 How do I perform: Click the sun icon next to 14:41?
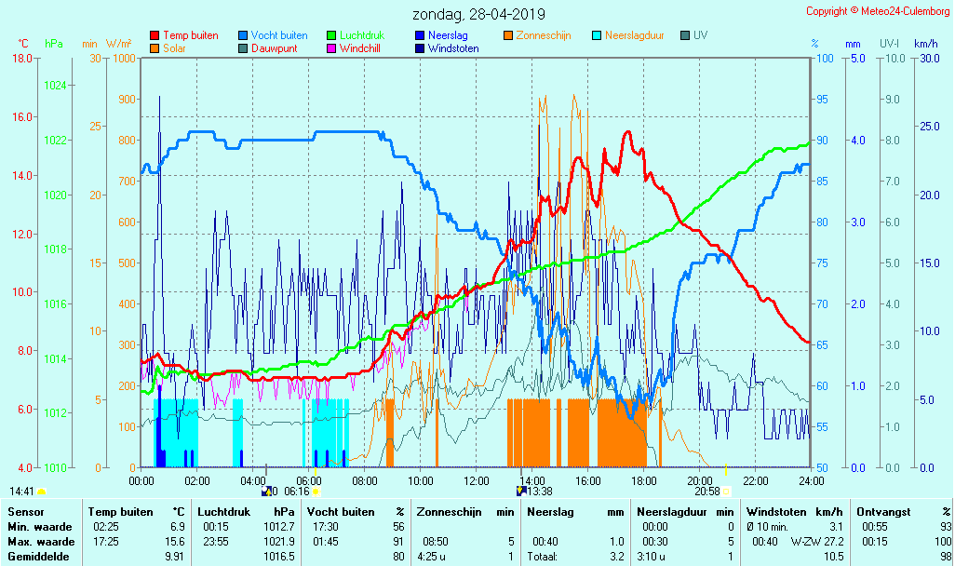(42, 491)
